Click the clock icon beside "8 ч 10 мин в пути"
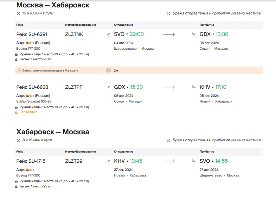Viewport: 276px width, 198px height. tap(19, 140)
